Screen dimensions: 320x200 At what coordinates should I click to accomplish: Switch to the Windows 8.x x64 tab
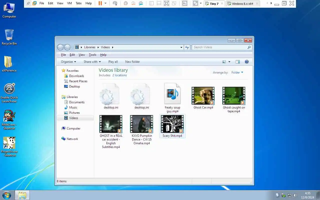(x=242, y=3)
